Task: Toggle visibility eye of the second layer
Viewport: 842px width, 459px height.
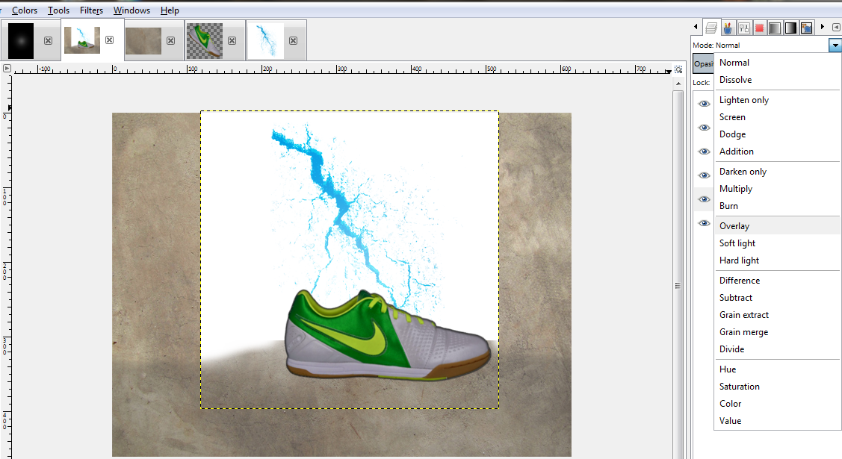Action: click(x=704, y=128)
